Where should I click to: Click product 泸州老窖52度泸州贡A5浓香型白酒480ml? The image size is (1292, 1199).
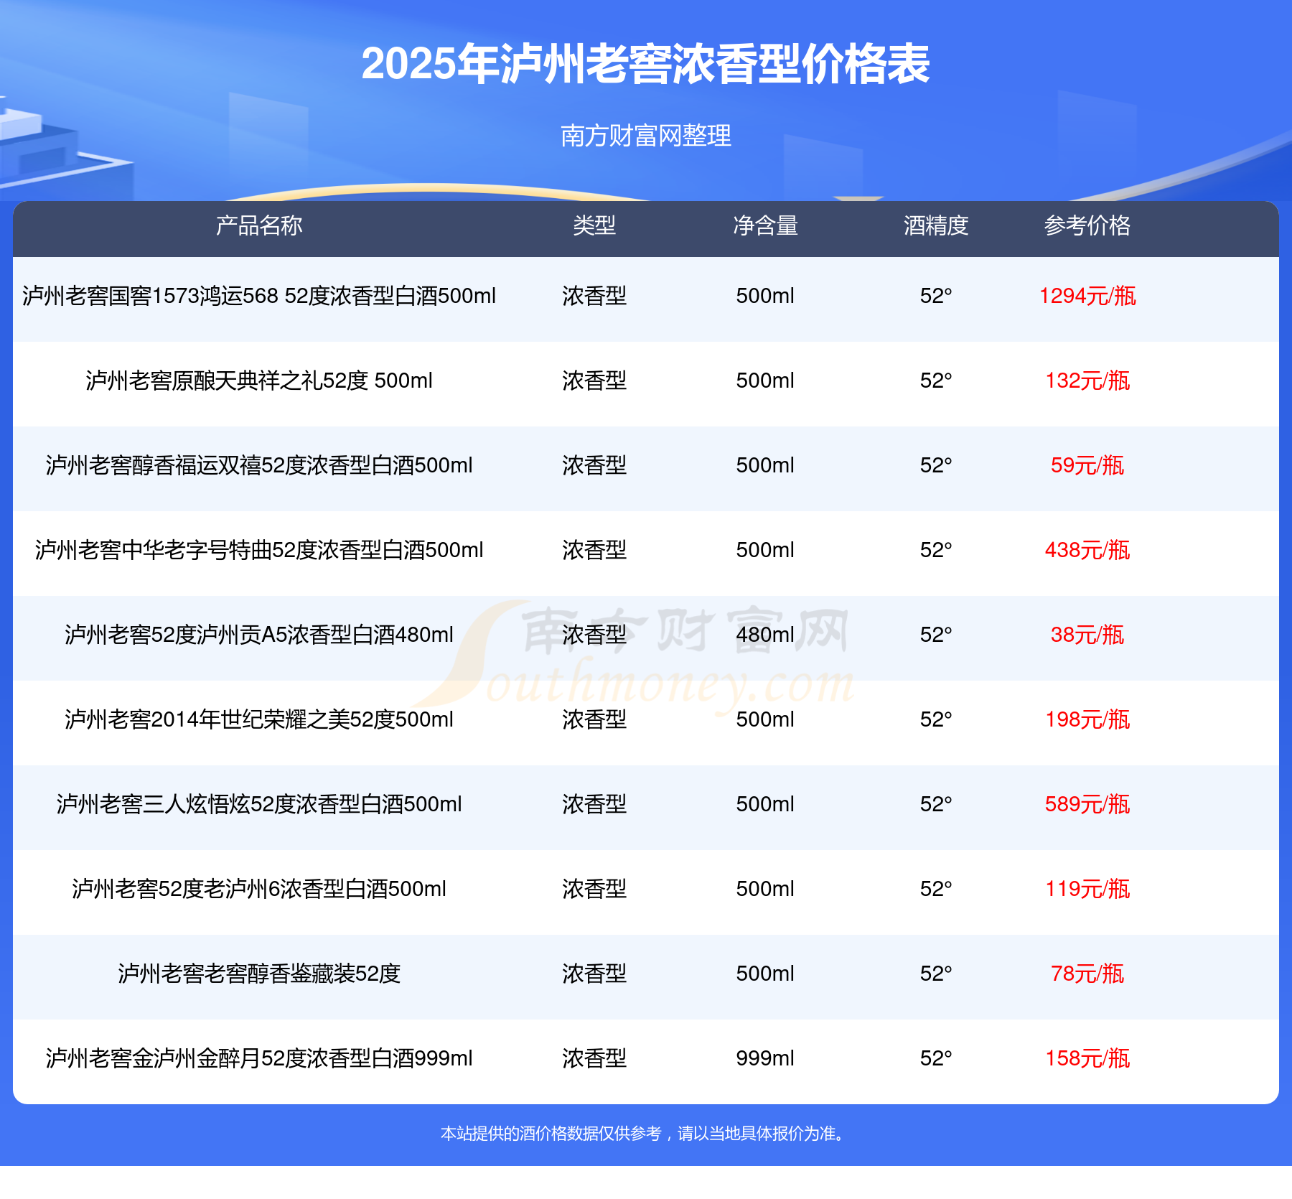click(x=259, y=635)
